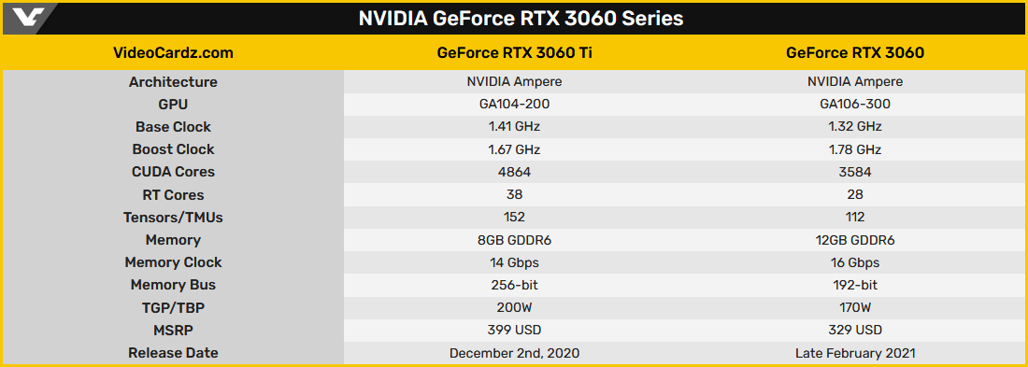Screen dimensions: 1028x367
Task: Click the VideoCardz logo icon
Action: click(30, 18)
